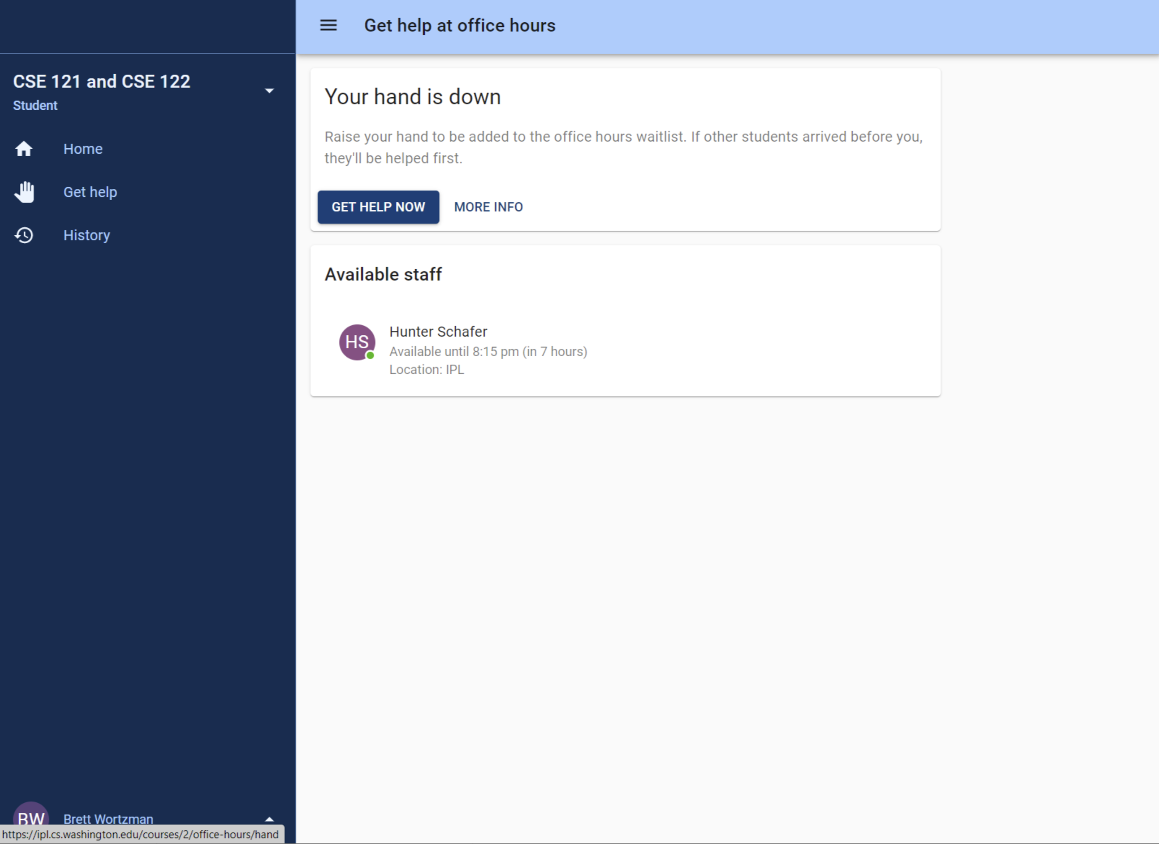Select the History menu item
1159x844 pixels.
[x=87, y=234]
